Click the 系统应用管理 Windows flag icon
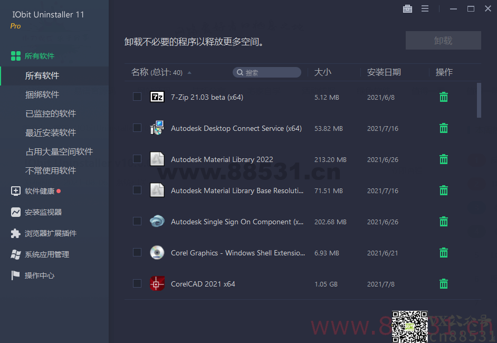Image resolution: width=497 pixels, height=343 pixels. 15,254
